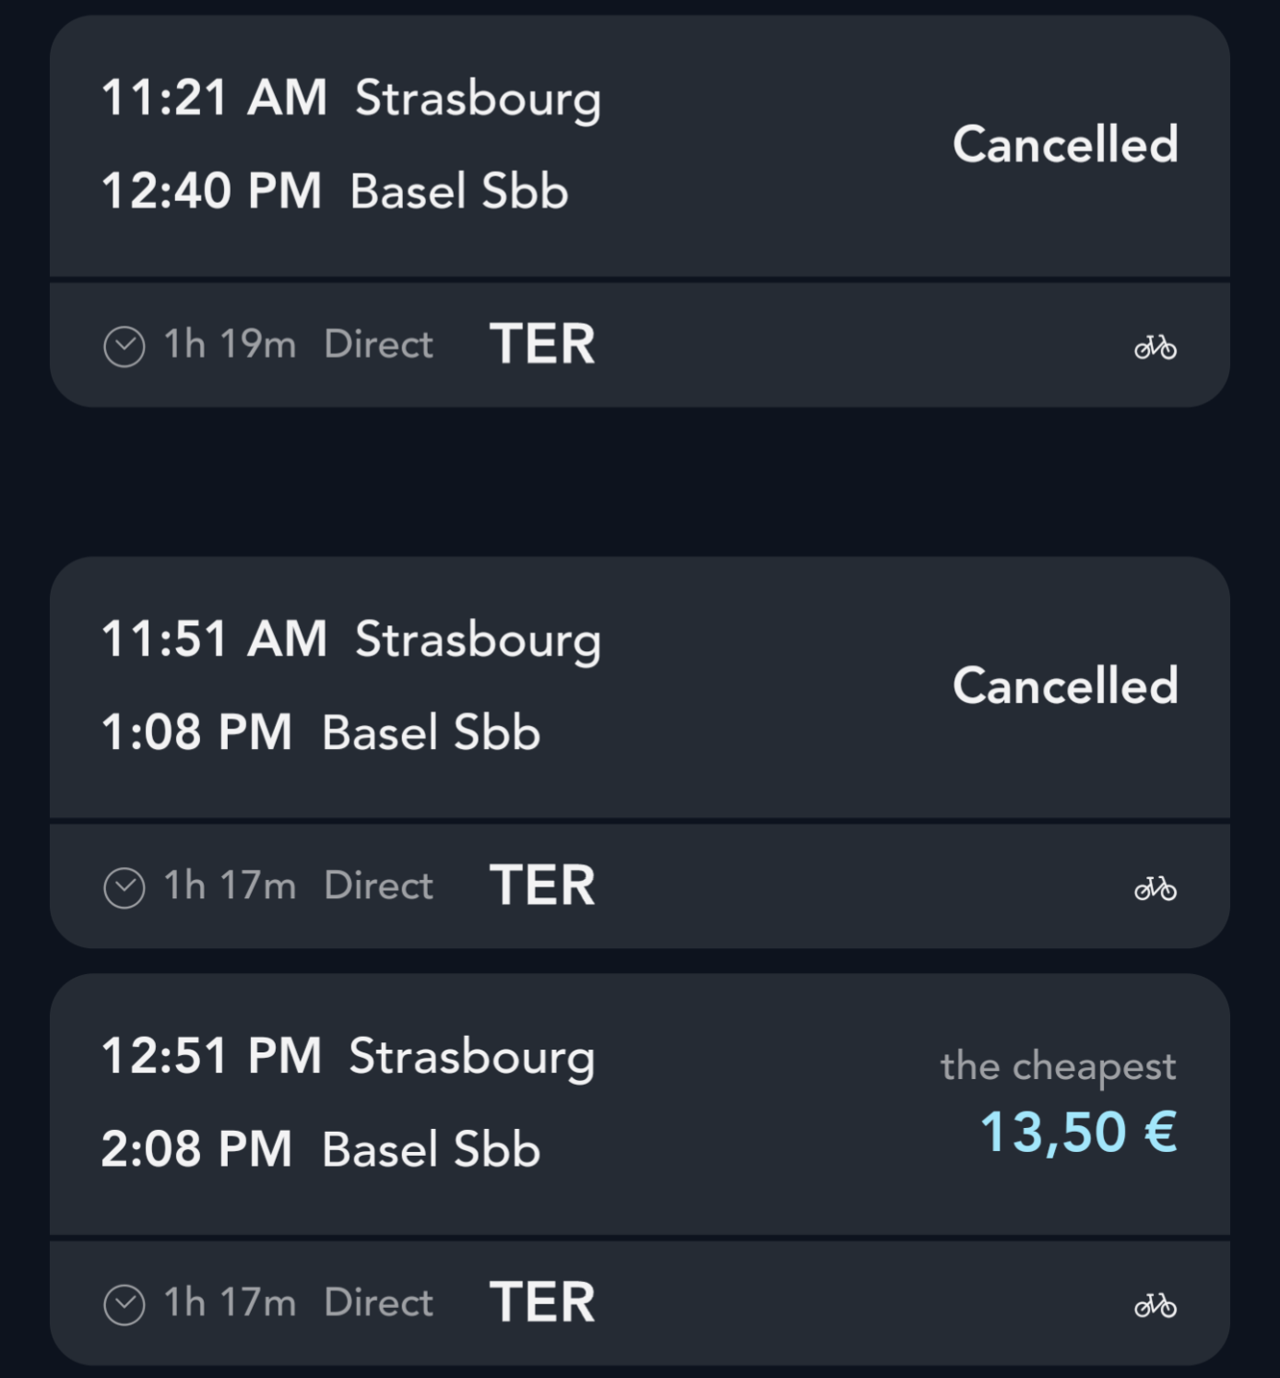Click bicycle icon on 11:51 AM train
Screen dimensions: 1280x1378
coord(1155,888)
